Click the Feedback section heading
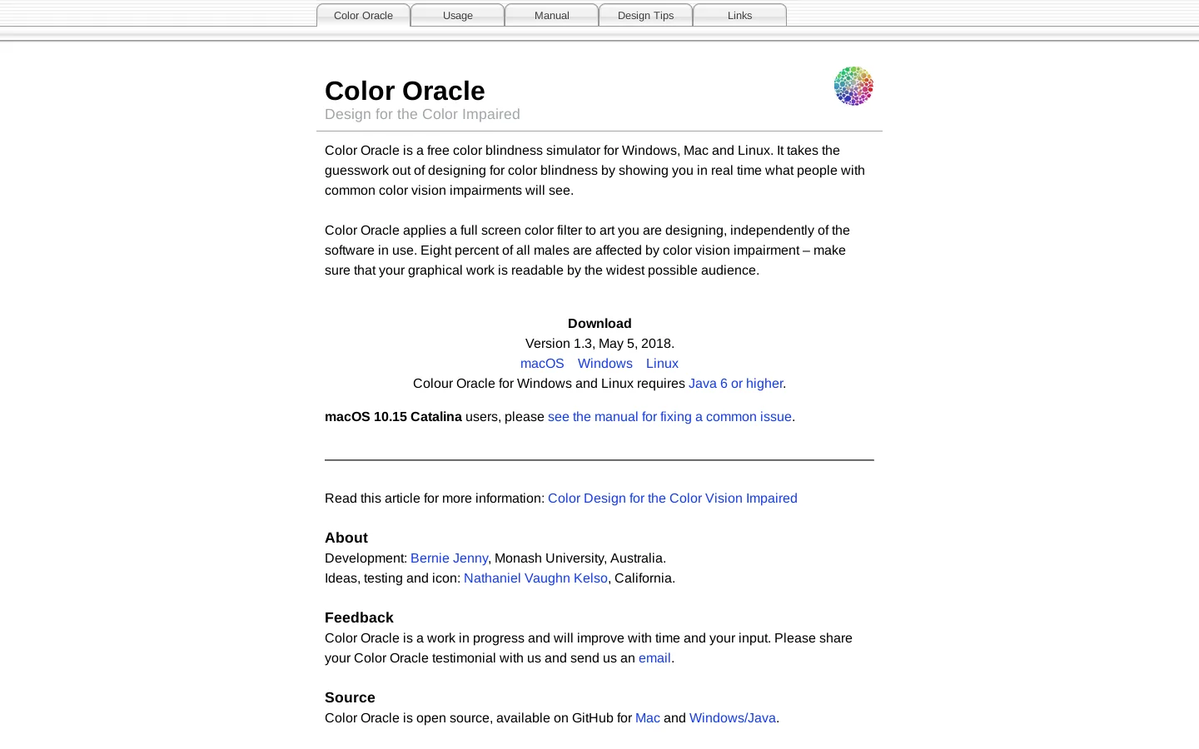Image resolution: width=1199 pixels, height=749 pixels. 359,618
